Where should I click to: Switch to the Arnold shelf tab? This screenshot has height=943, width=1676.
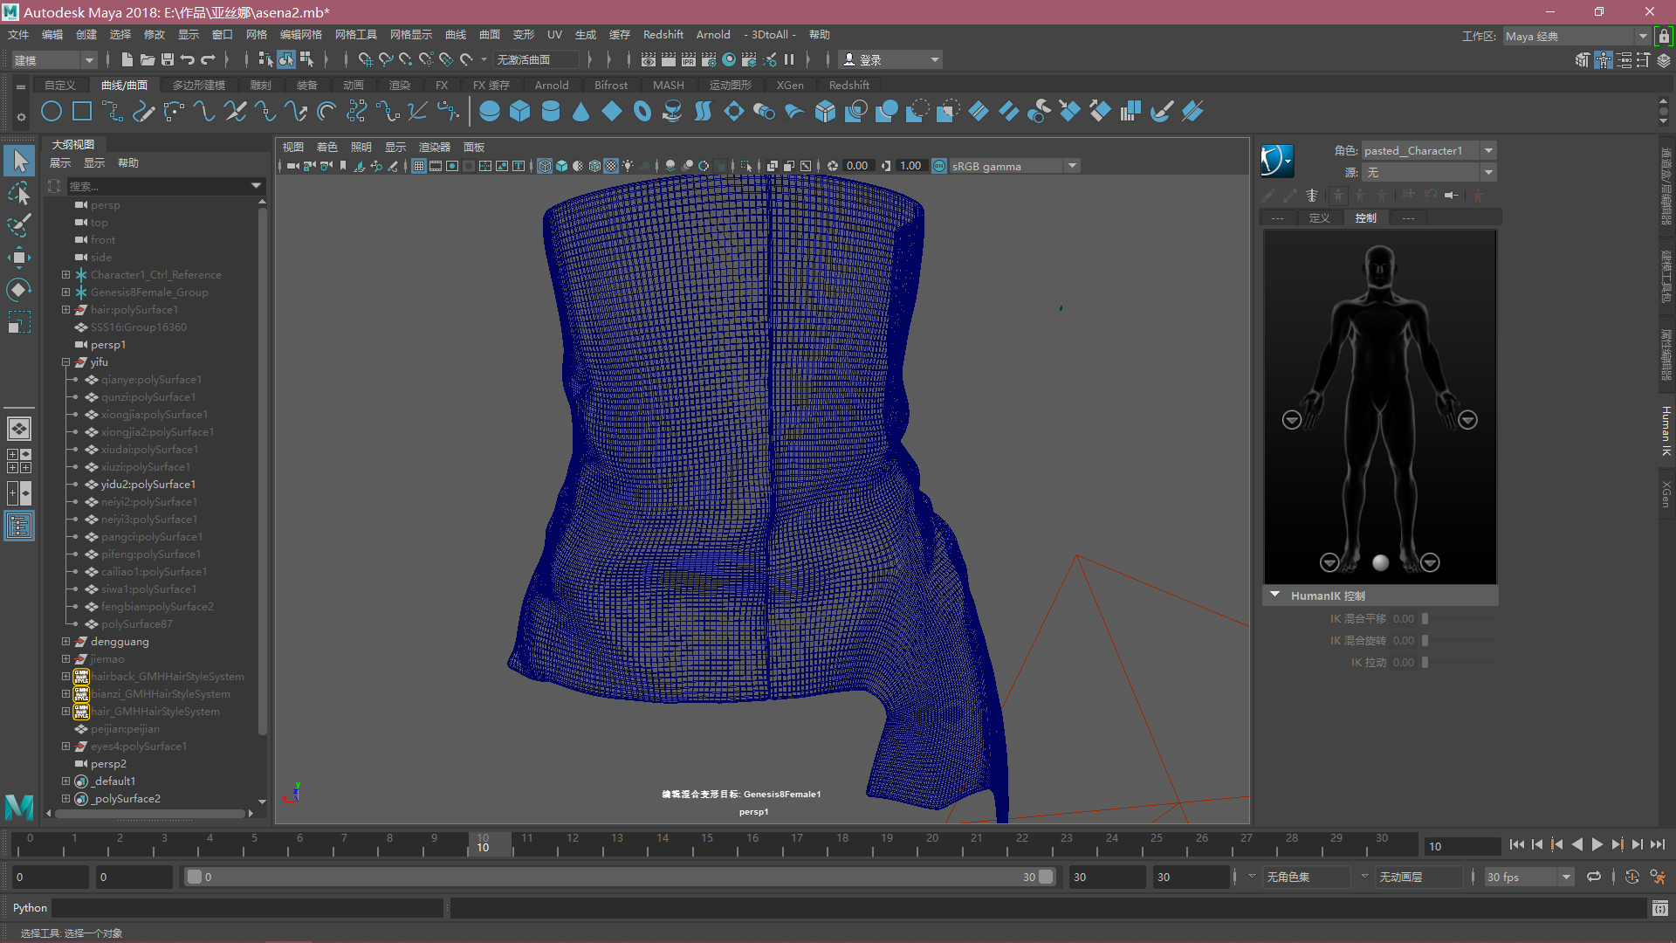[551, 86]
